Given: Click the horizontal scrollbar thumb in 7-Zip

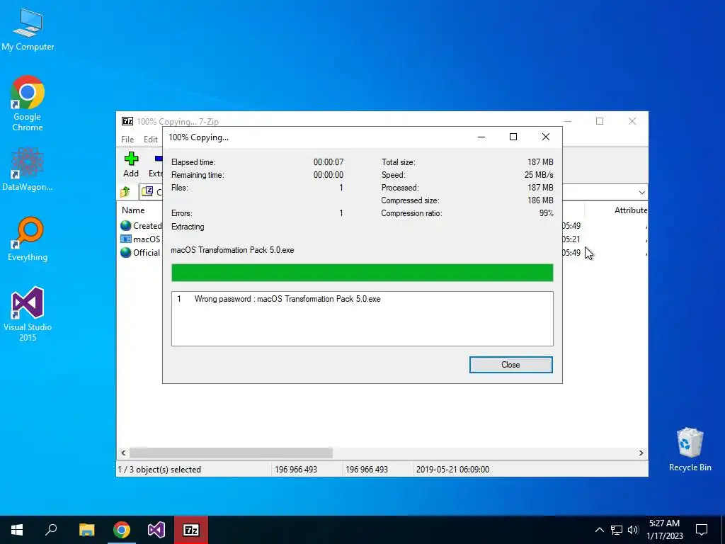Looking at the screenshot, I should [x=231, y=453].
